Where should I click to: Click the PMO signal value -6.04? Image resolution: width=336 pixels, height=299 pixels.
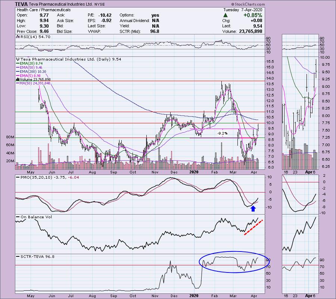tap(74, 178)
